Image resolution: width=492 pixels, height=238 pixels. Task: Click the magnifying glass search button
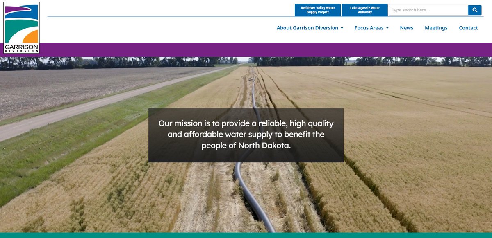click(x=475, y=10)
